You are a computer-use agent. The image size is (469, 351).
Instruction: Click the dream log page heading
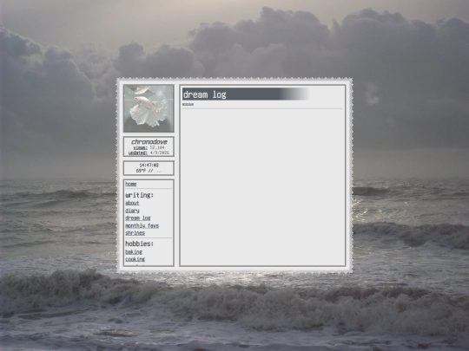coord(204,94)
